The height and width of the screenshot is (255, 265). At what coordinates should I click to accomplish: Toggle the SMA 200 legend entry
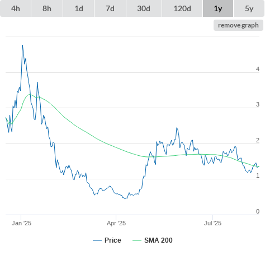coord(158,240)
